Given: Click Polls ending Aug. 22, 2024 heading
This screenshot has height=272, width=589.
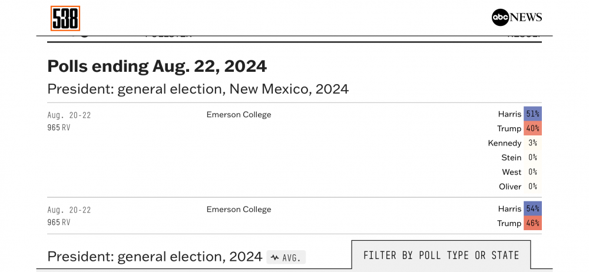Looking at the screenshot, I should click(x=157, y=67).
